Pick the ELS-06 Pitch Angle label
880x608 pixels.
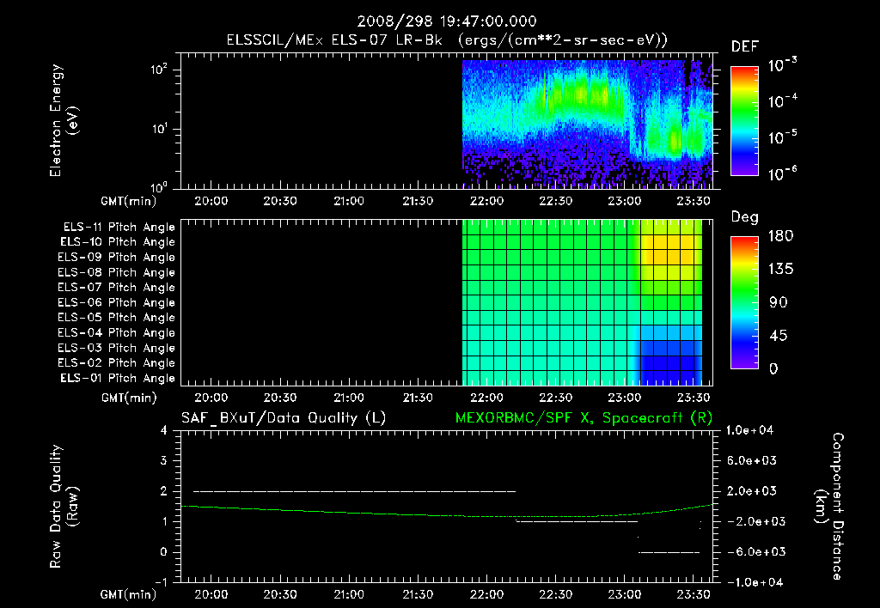117,303
